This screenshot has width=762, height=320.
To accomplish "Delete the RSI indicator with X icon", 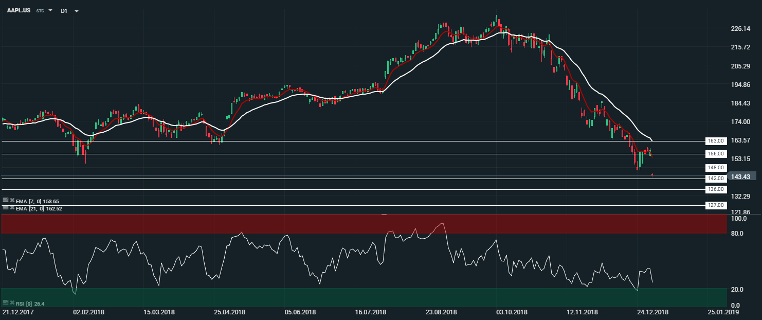I will [12, 303].
